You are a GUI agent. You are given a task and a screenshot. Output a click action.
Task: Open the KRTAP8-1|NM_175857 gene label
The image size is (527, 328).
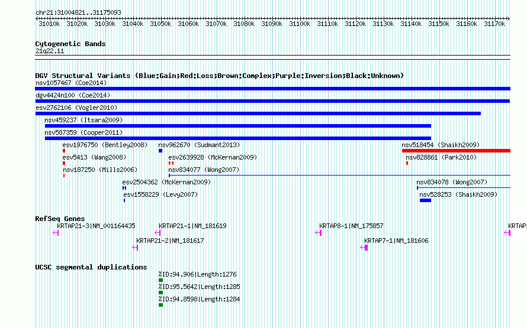351,226
